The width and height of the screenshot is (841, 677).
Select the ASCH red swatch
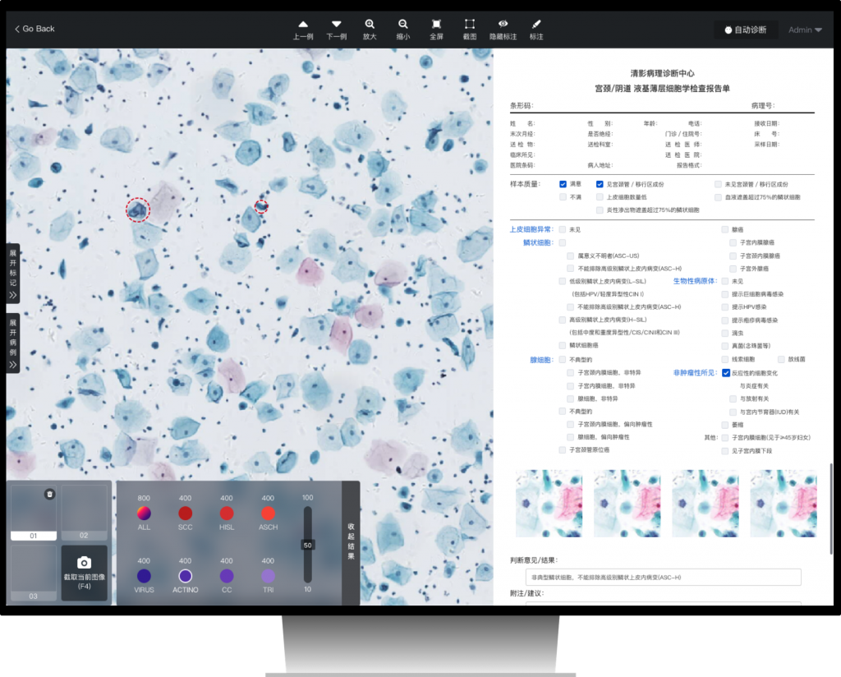point(268,514)
